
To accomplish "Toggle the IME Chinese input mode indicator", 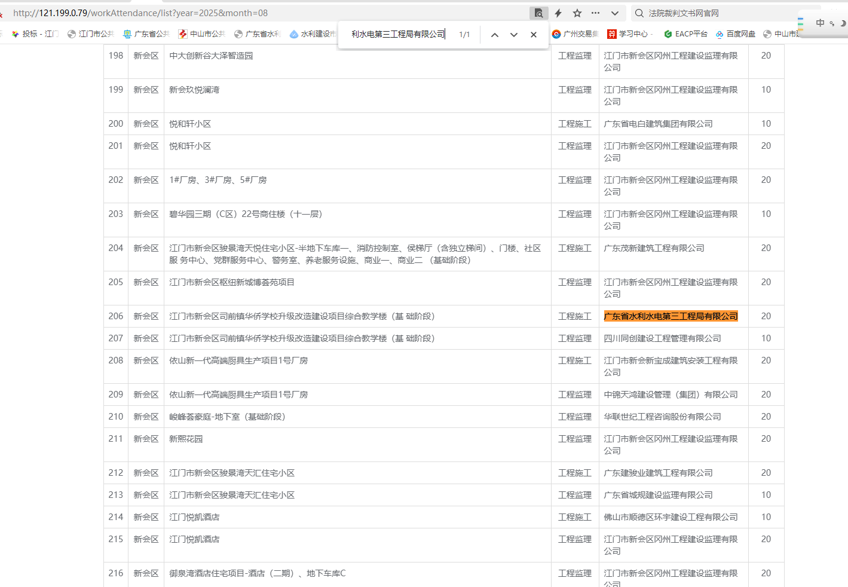I will tap(820, 23).
